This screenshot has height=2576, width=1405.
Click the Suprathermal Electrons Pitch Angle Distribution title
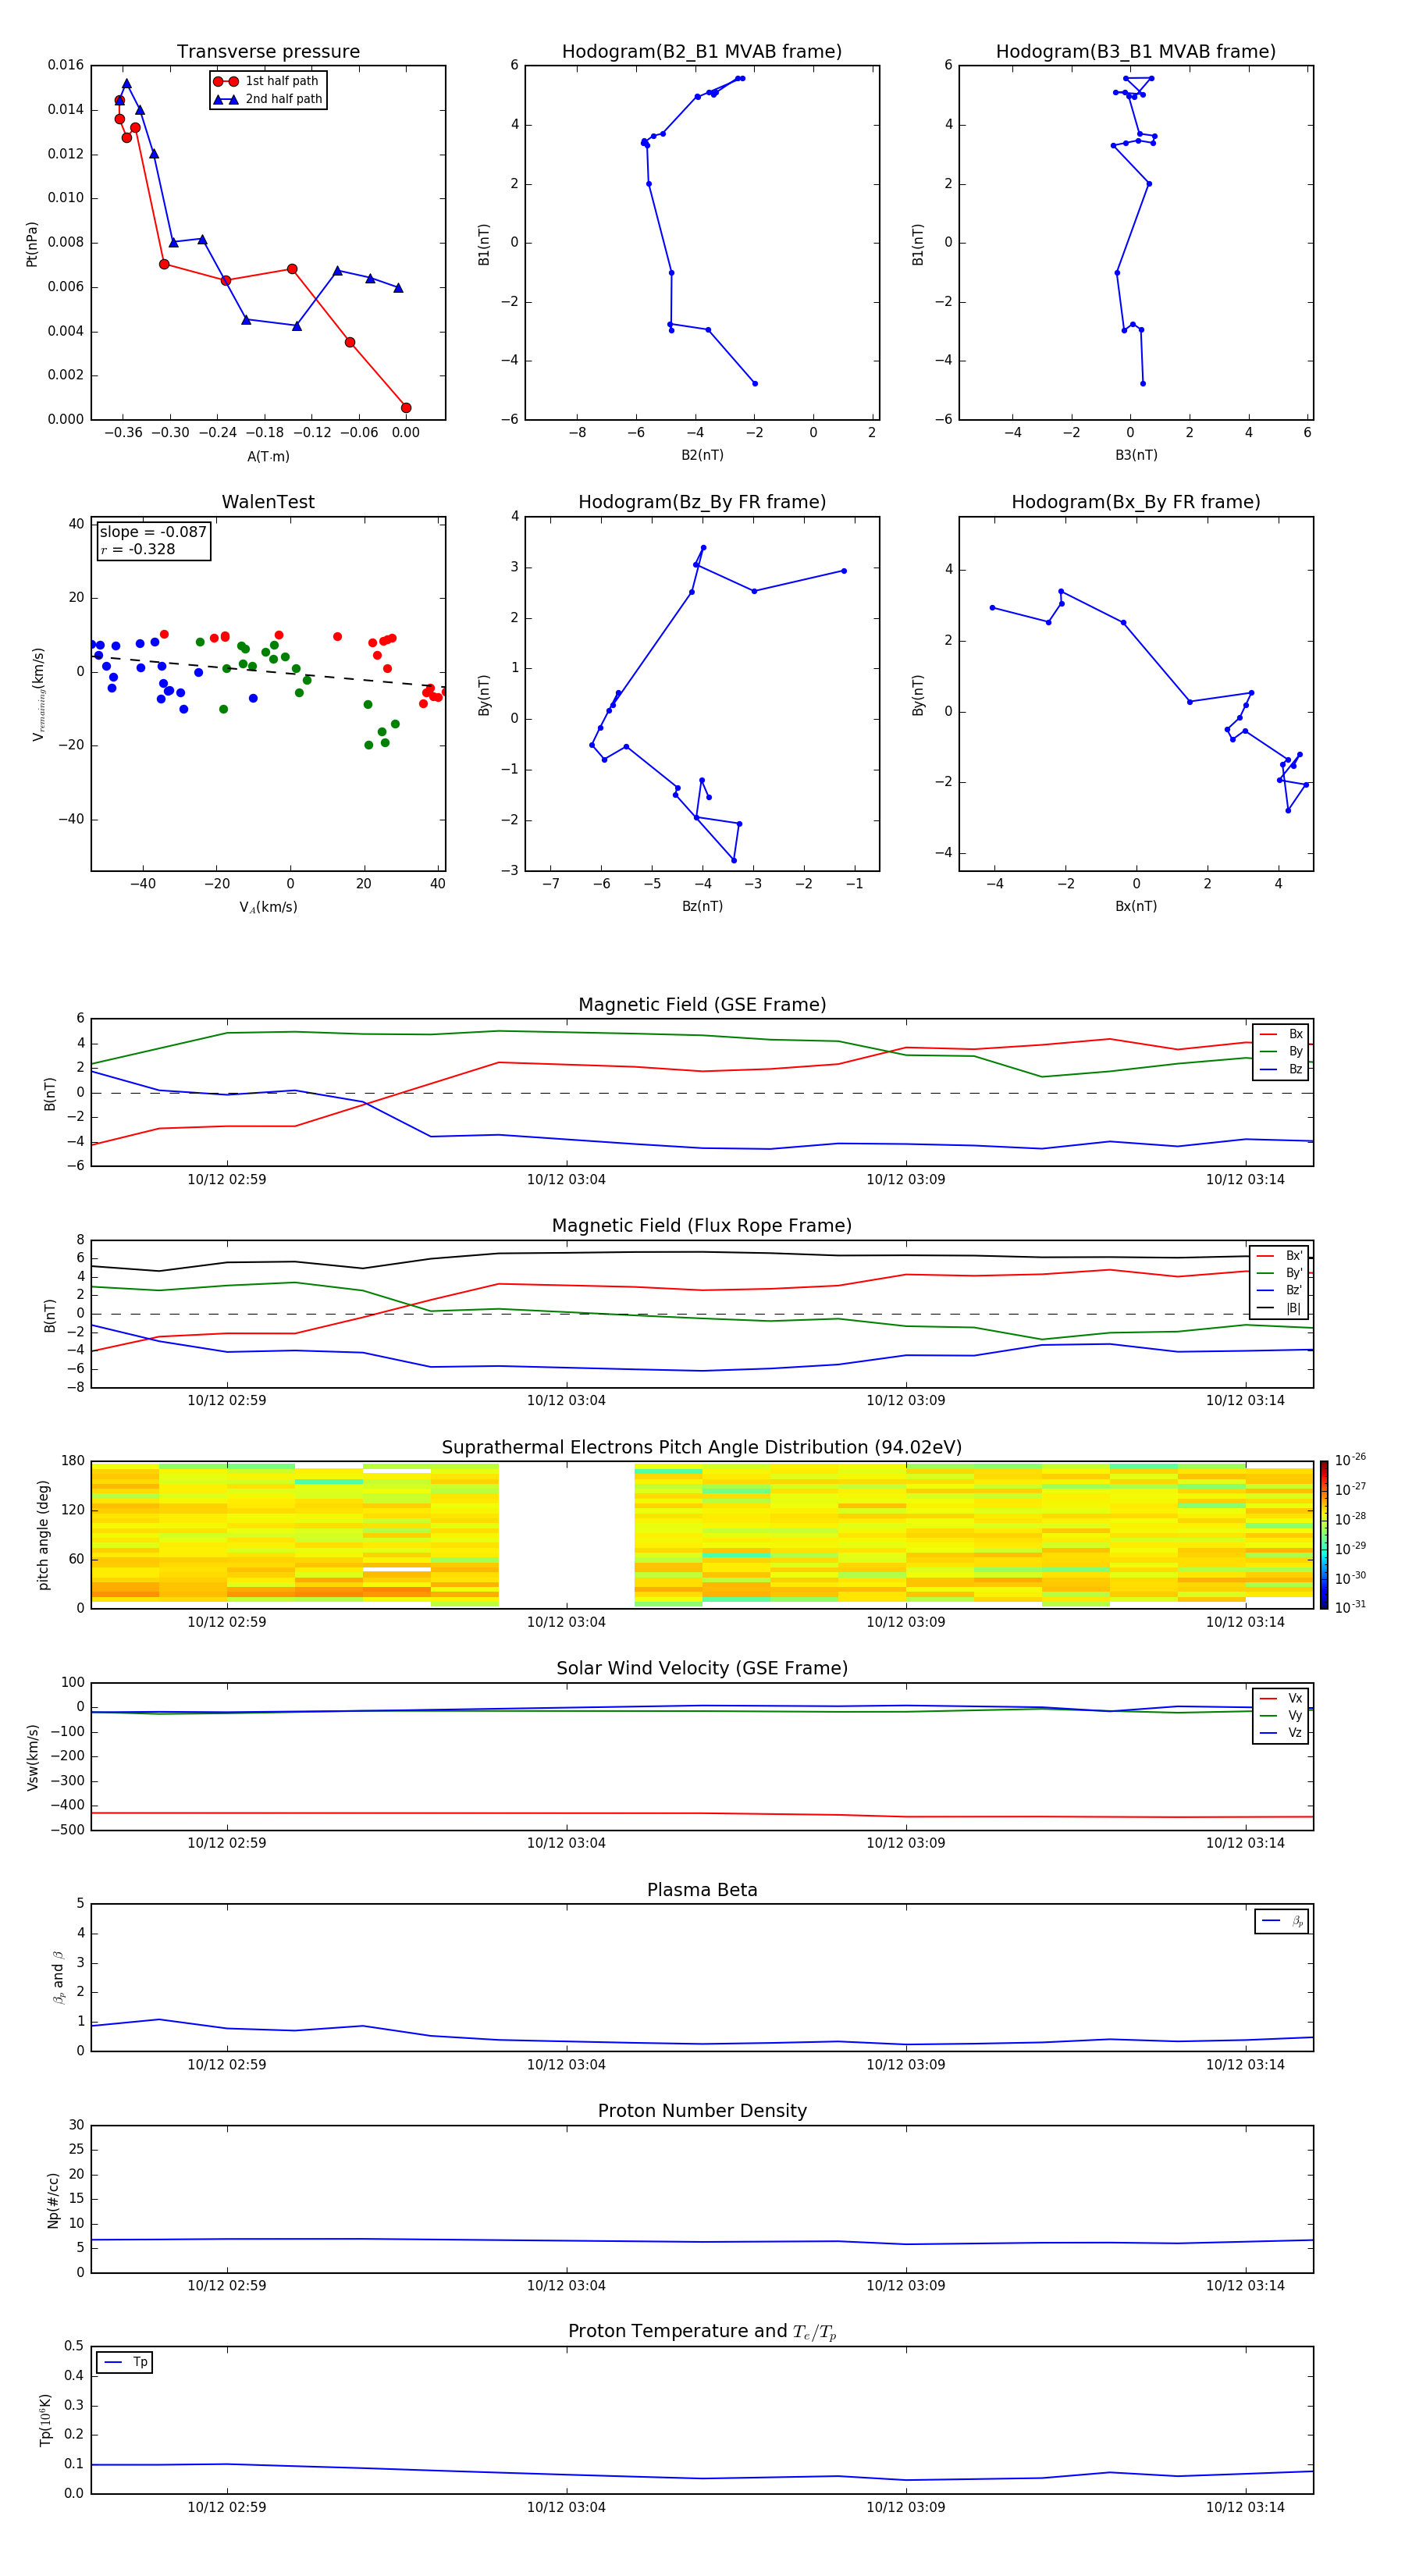click(702, 1447)
